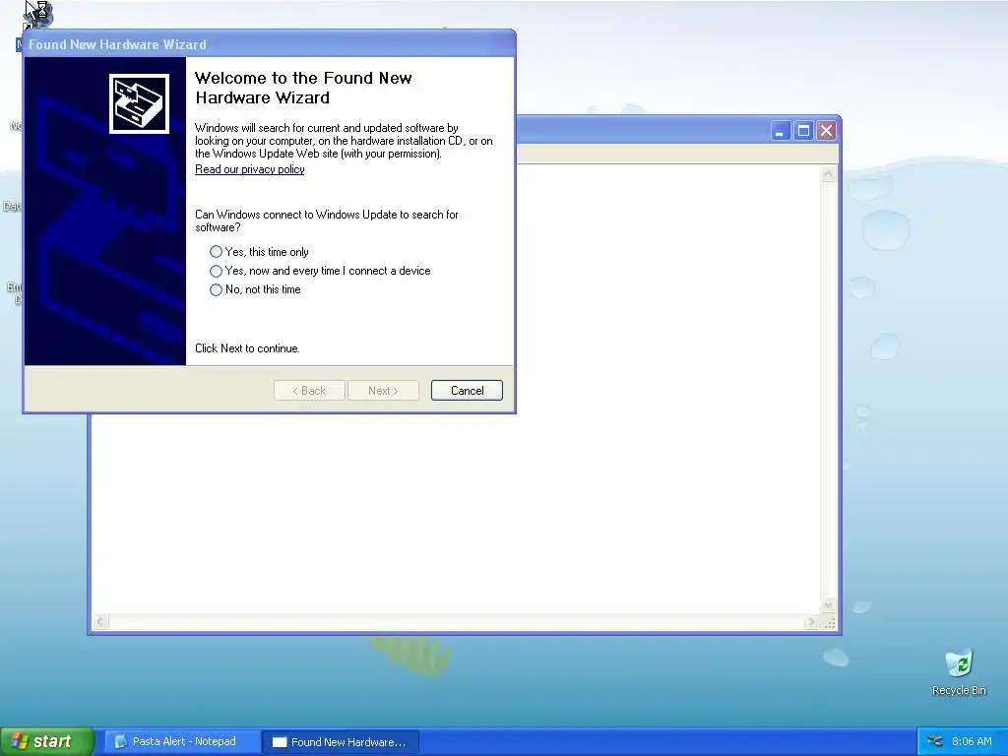Click the Found New Hardware Wizard title bar
This screenshot has height=756, width=1008.
269,43
